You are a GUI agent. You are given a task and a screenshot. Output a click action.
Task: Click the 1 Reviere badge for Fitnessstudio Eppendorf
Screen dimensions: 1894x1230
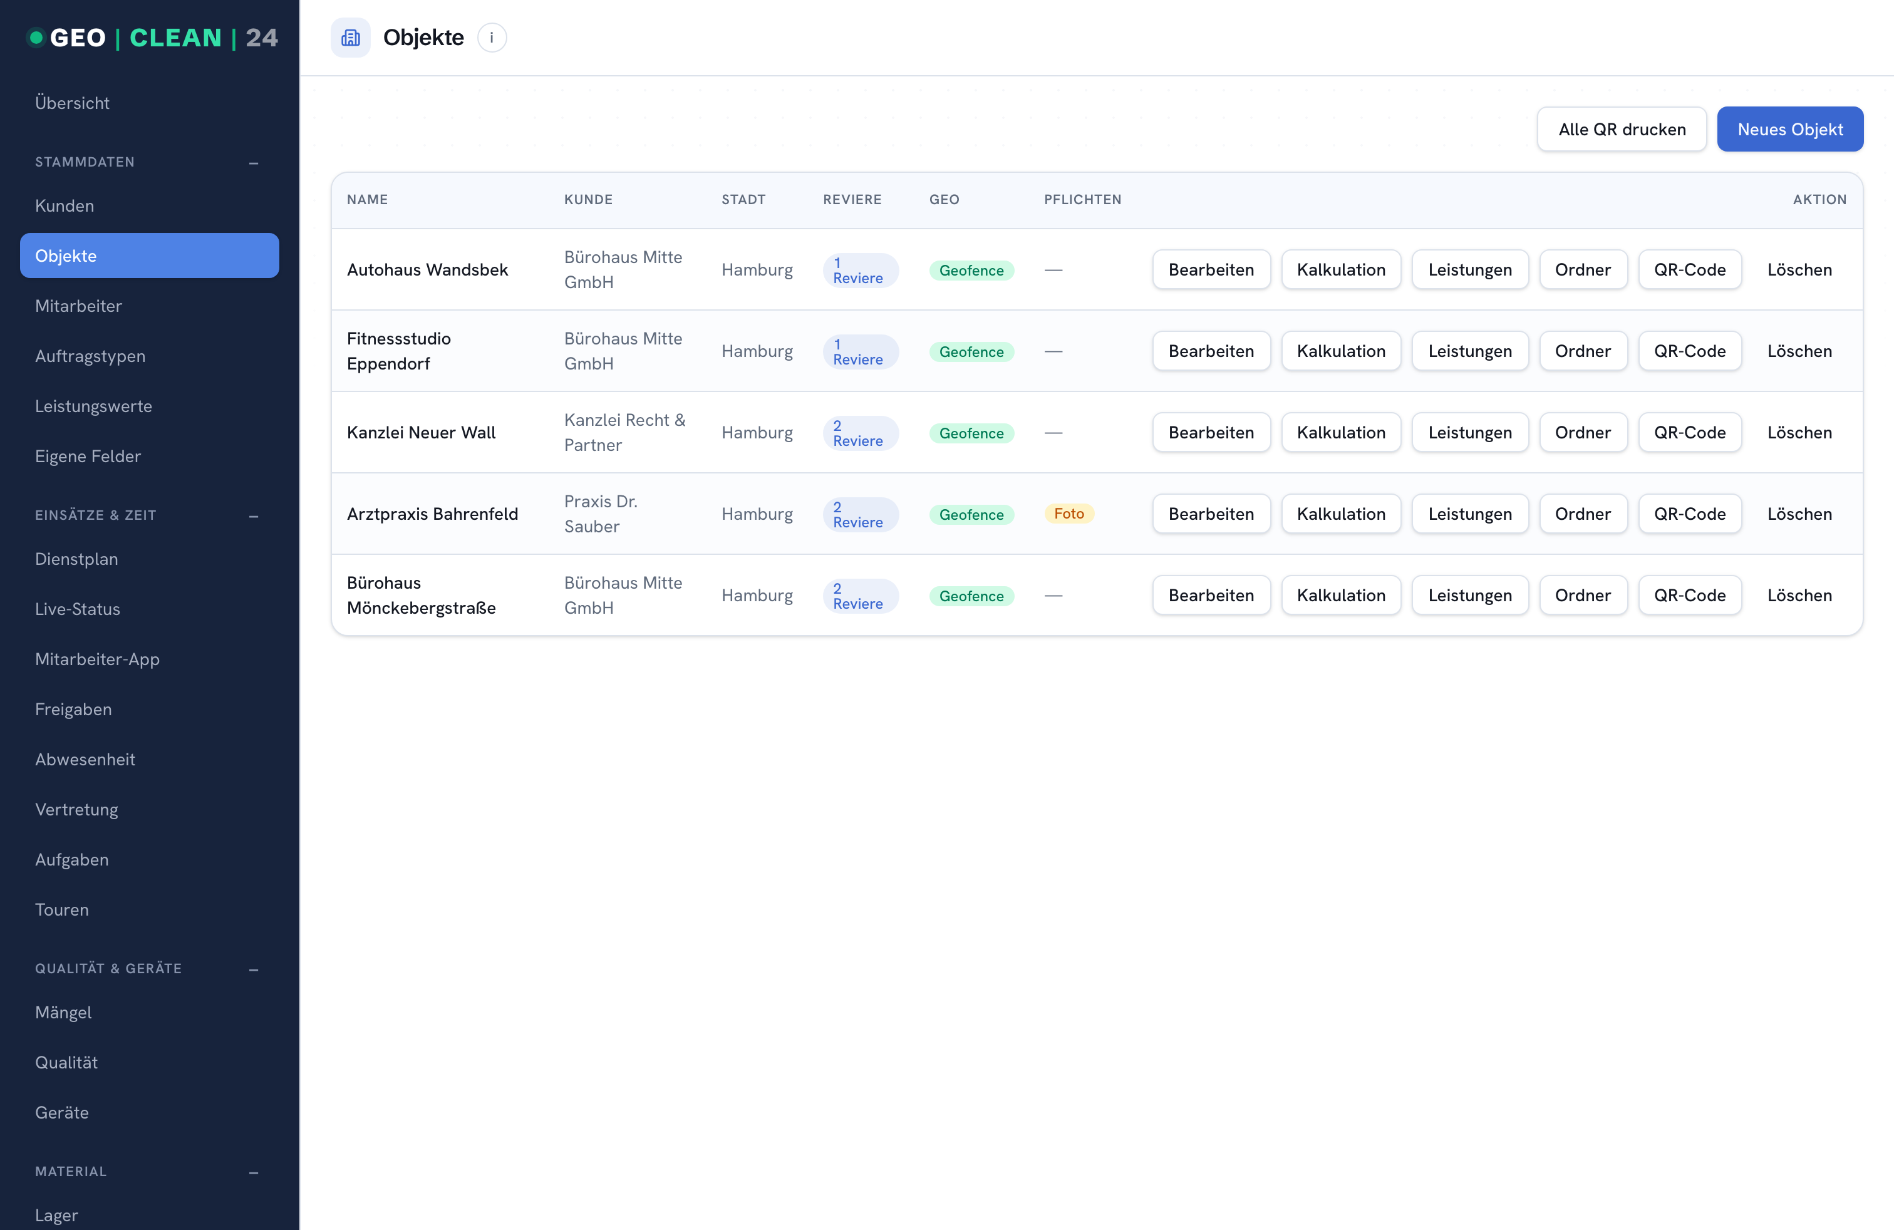click(861, 352)
